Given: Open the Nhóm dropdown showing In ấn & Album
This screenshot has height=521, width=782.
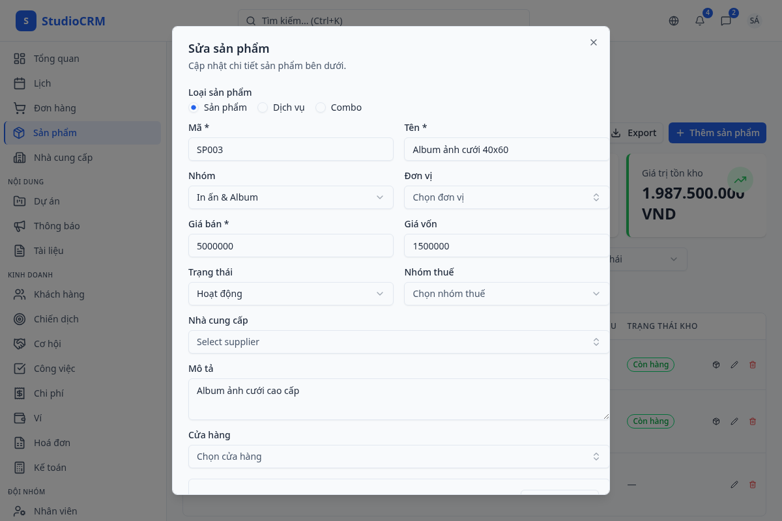Looking at the screenshot, I should click(x=291, y=197).
